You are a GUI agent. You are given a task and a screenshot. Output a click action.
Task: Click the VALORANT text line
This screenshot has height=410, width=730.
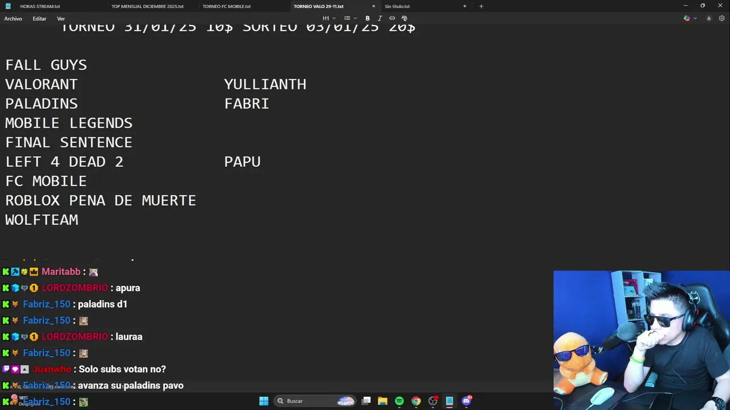pos(42,84)
